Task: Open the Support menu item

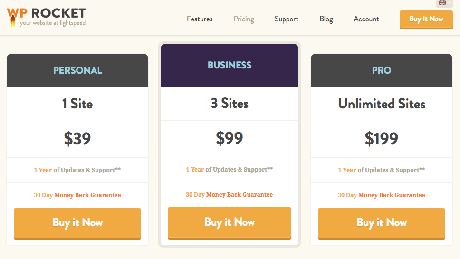Action: (x=287, y=19)
